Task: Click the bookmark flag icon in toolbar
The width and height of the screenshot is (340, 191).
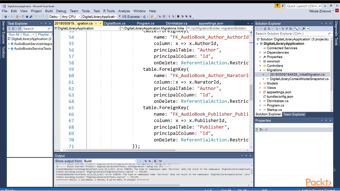Action: 178,17
